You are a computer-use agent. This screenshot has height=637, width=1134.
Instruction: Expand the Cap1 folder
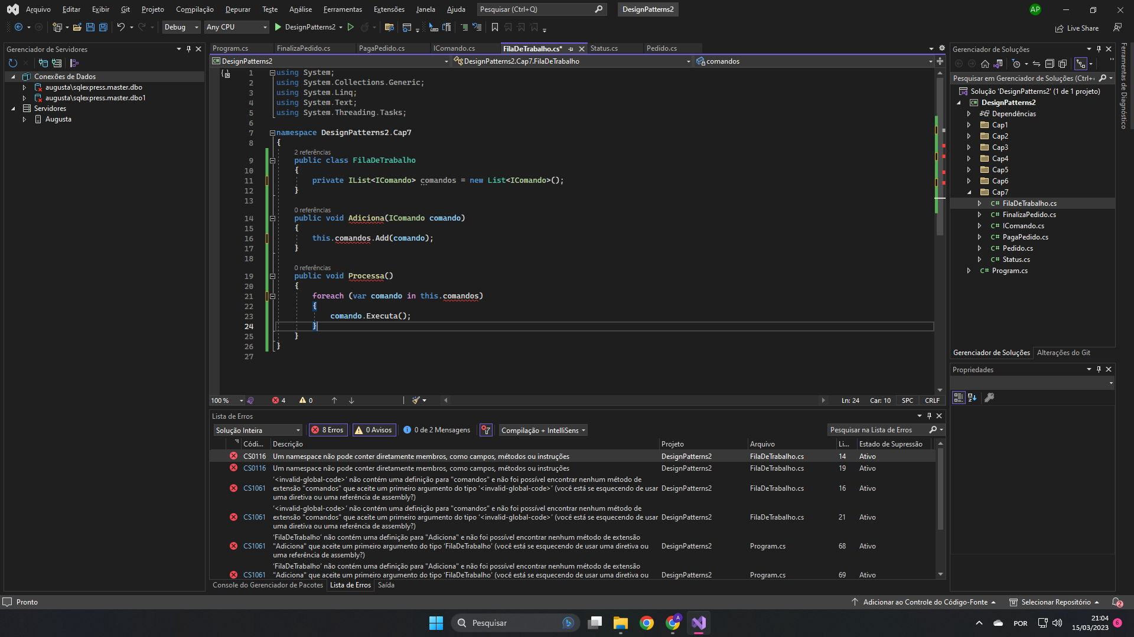coord(969,125)
